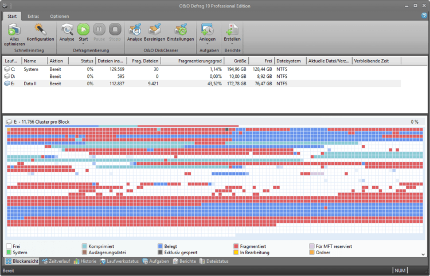Open the Historie tab

point(85,261)
